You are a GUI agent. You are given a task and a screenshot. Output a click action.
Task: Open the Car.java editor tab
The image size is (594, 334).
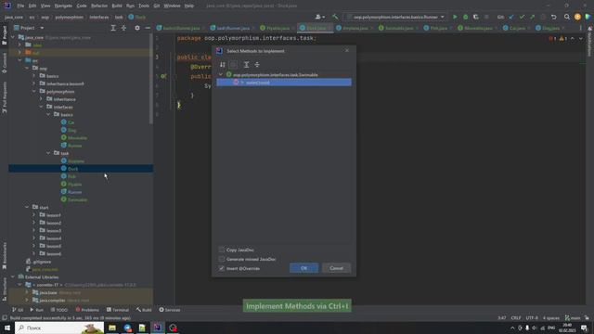point(518,28)
